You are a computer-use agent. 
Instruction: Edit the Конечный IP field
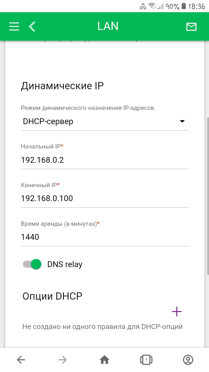coord(105,198)
